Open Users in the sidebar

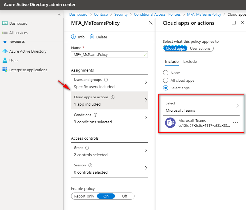click(x=14, y=60)
